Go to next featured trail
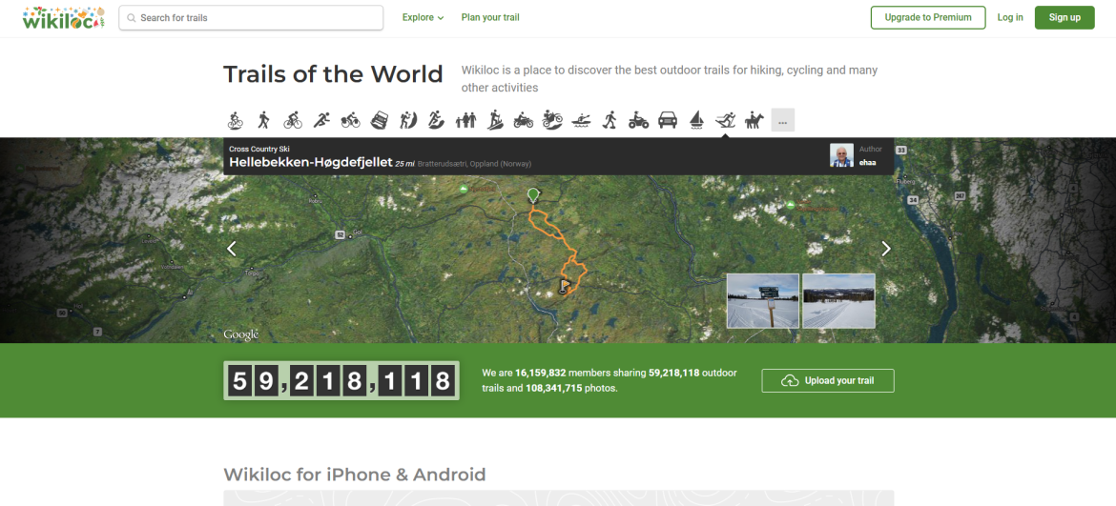1116x506 pixels. (x=886, y=249)
